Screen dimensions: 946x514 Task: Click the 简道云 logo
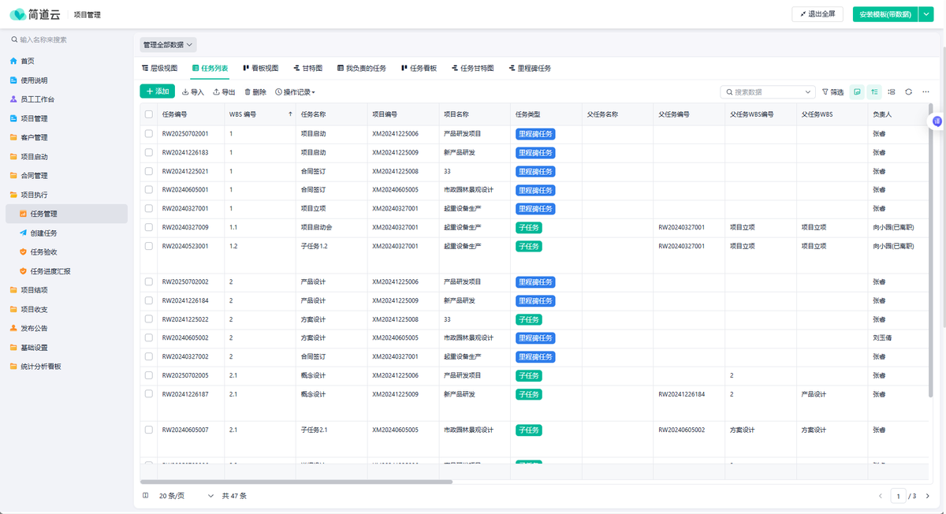point(34,14)
